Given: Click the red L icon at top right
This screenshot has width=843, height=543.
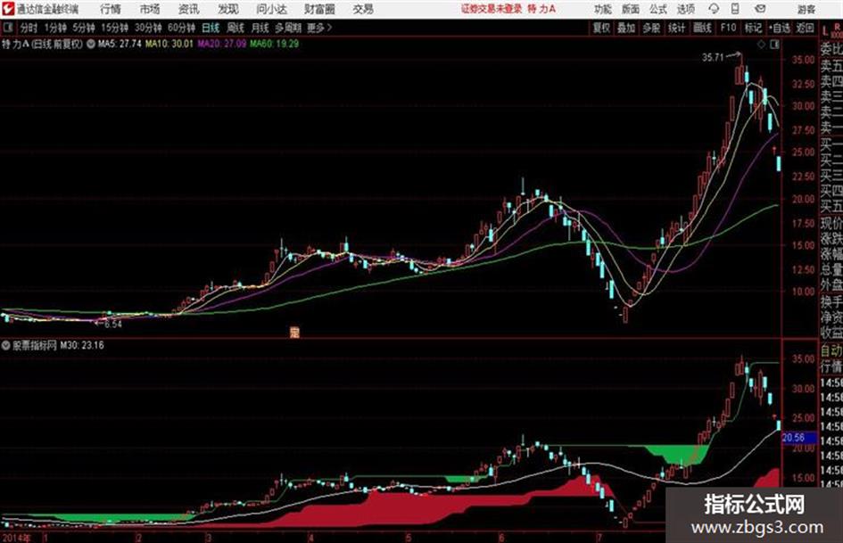Looking at the screenshot, I should (x=826, y=30).
